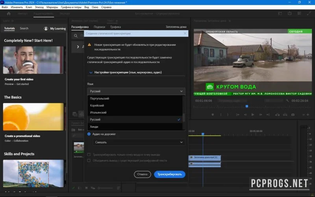
Task: Choose 'Итальянский' from the language list
Action: pos(135,112)
